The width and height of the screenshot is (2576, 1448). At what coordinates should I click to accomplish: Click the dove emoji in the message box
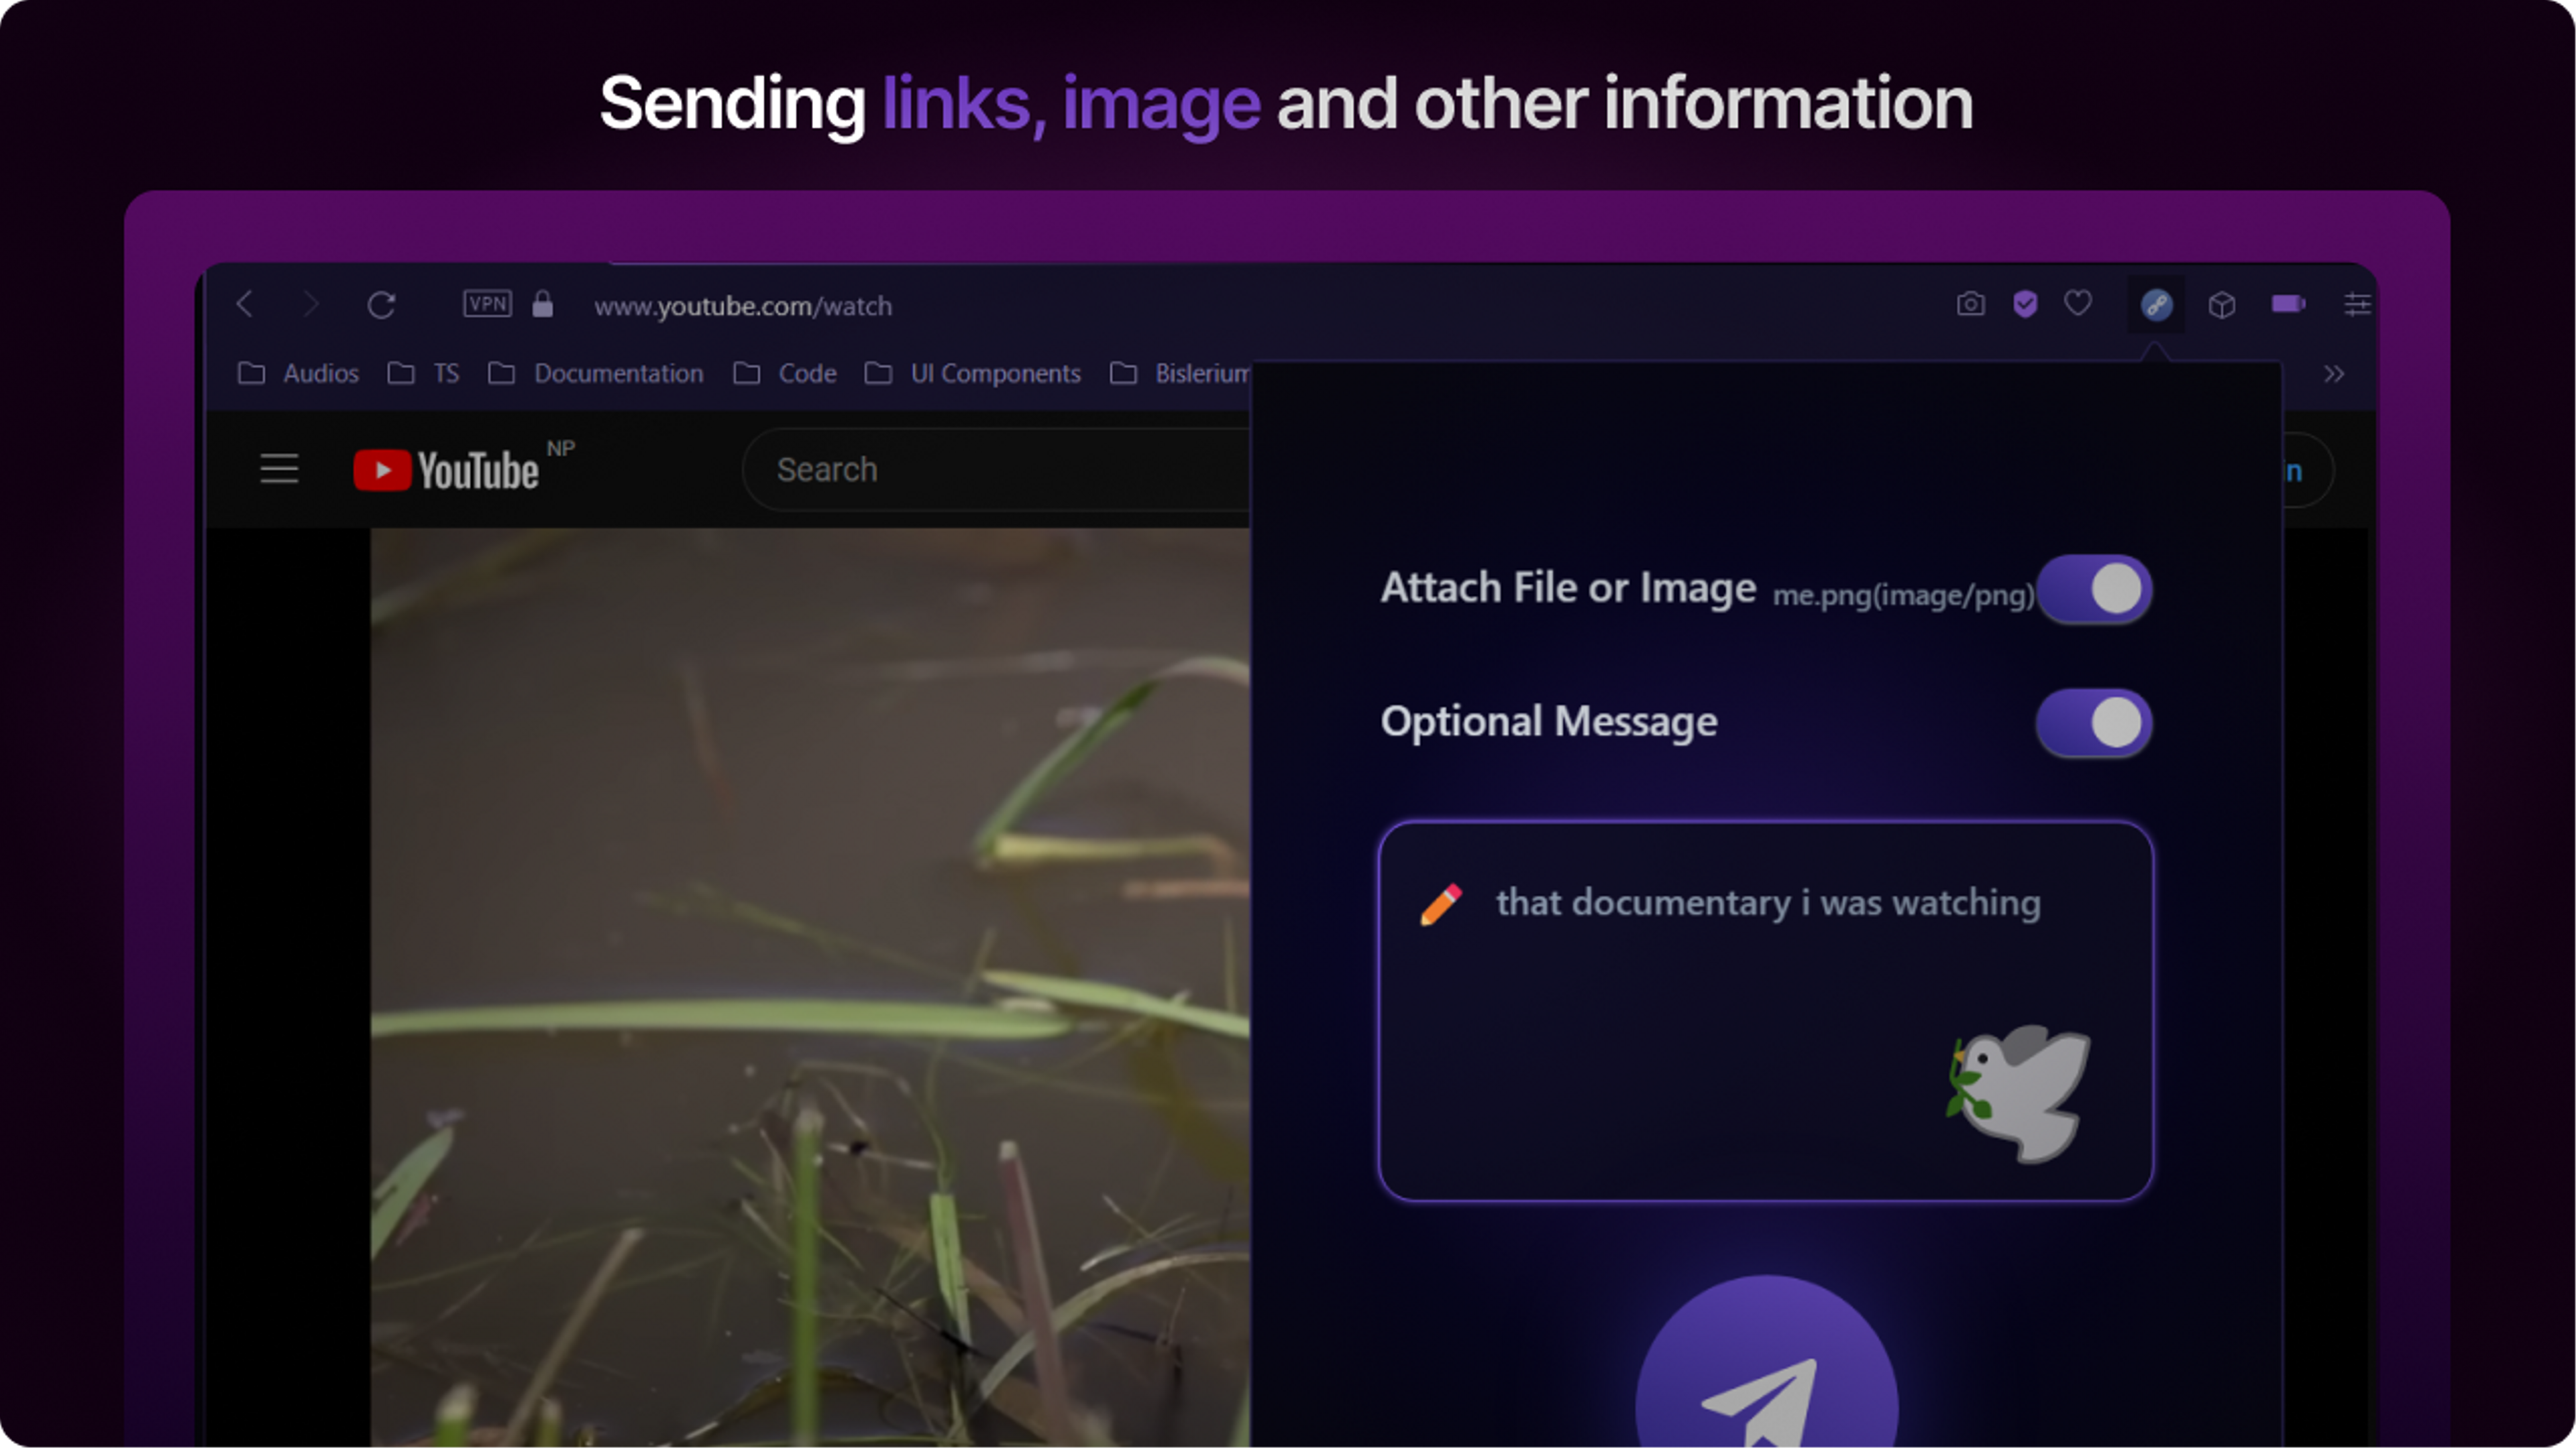click(x=2018, y=1093)
